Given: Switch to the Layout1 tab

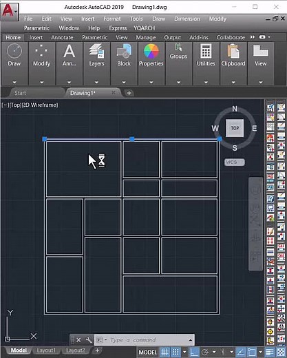Looking at the screenshot, I should pyautogui.click(x=46, y=350).
